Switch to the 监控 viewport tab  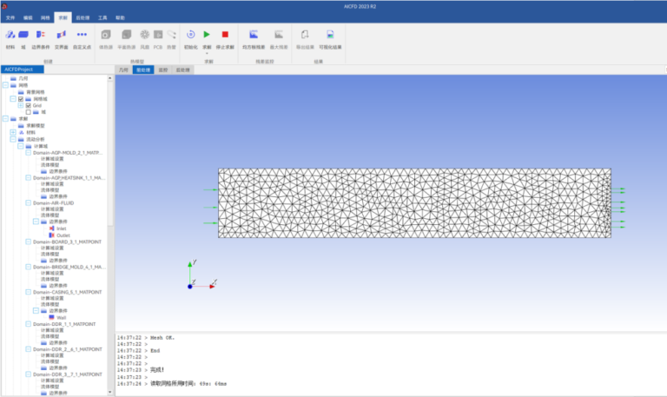[163, 69]
